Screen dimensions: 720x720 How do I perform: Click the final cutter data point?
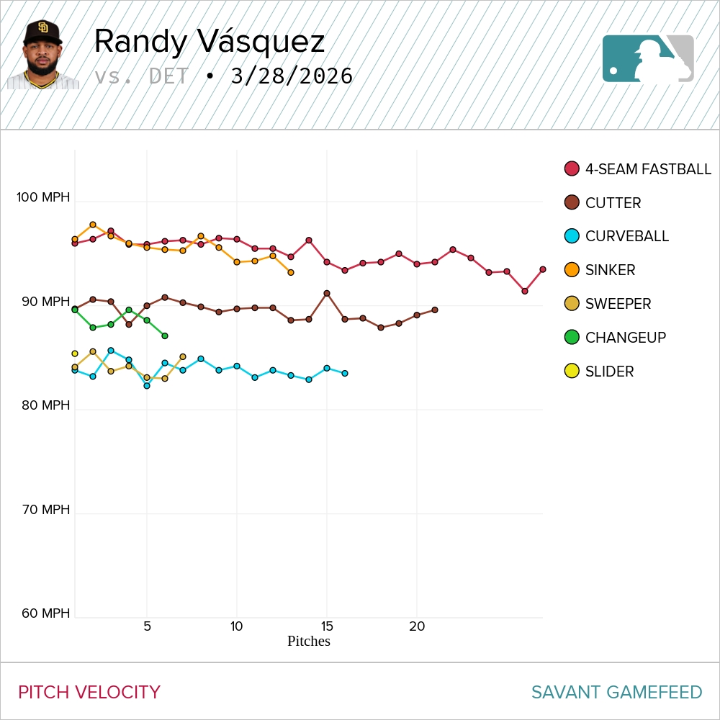pyautogui.click(x=435, y=310)
